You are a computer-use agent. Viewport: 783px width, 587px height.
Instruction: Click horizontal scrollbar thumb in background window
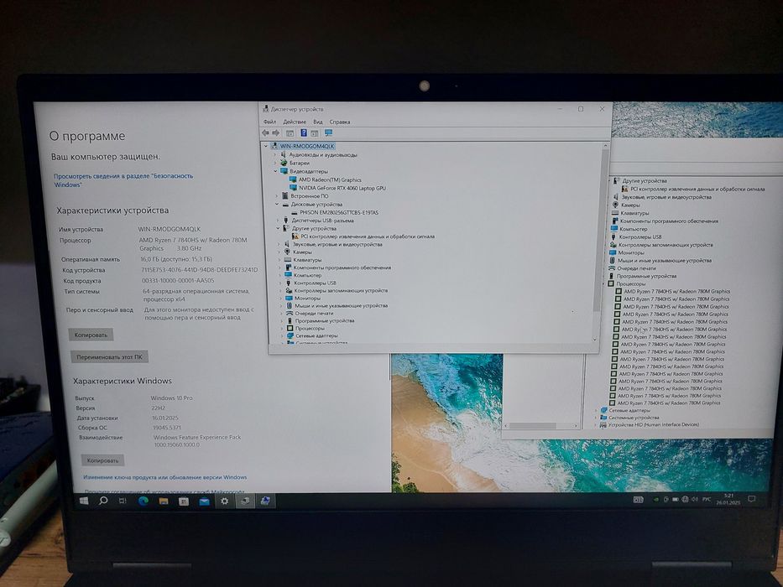533,426
